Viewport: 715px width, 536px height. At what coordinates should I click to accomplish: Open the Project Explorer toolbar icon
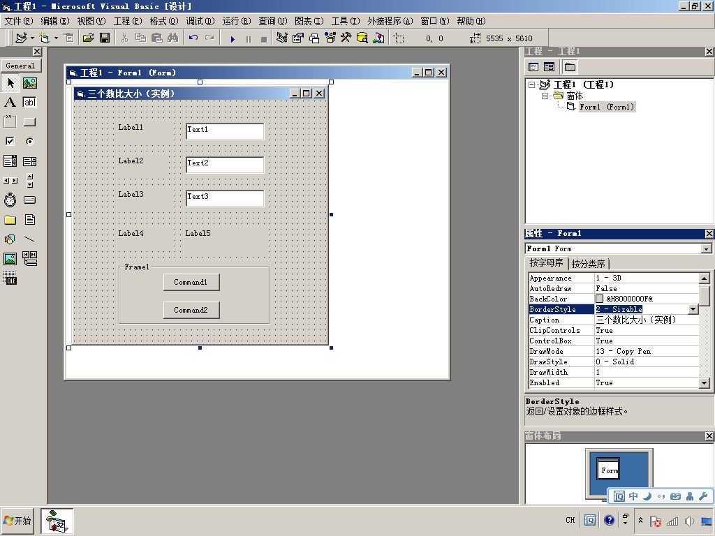(282, 38)
